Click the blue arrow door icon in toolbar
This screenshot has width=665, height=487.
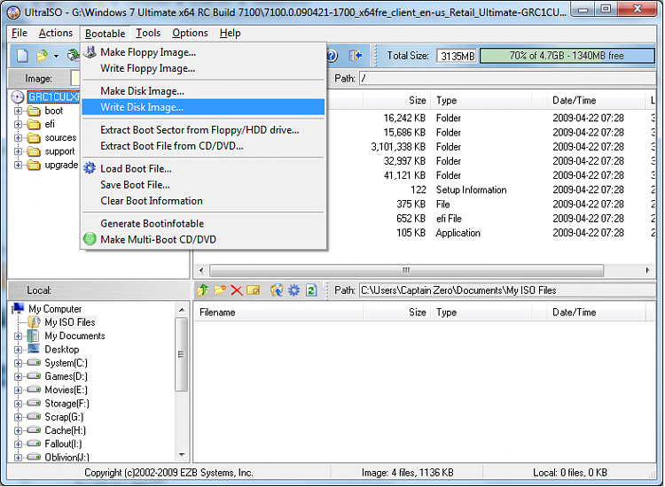point(355,56)
